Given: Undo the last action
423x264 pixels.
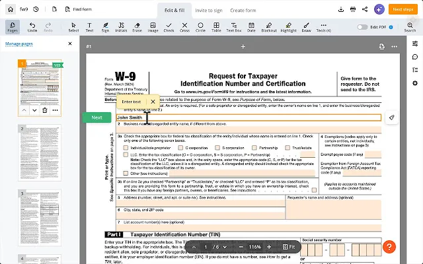Looking at the screenshot, I should pyautogui.click(x=32, y=27).
